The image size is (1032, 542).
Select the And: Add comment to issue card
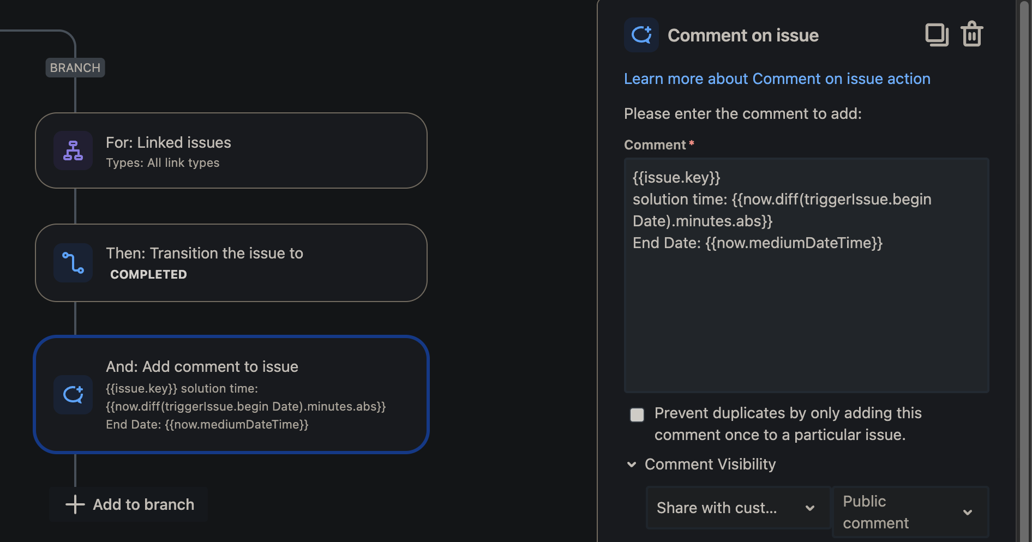(231, 395)
